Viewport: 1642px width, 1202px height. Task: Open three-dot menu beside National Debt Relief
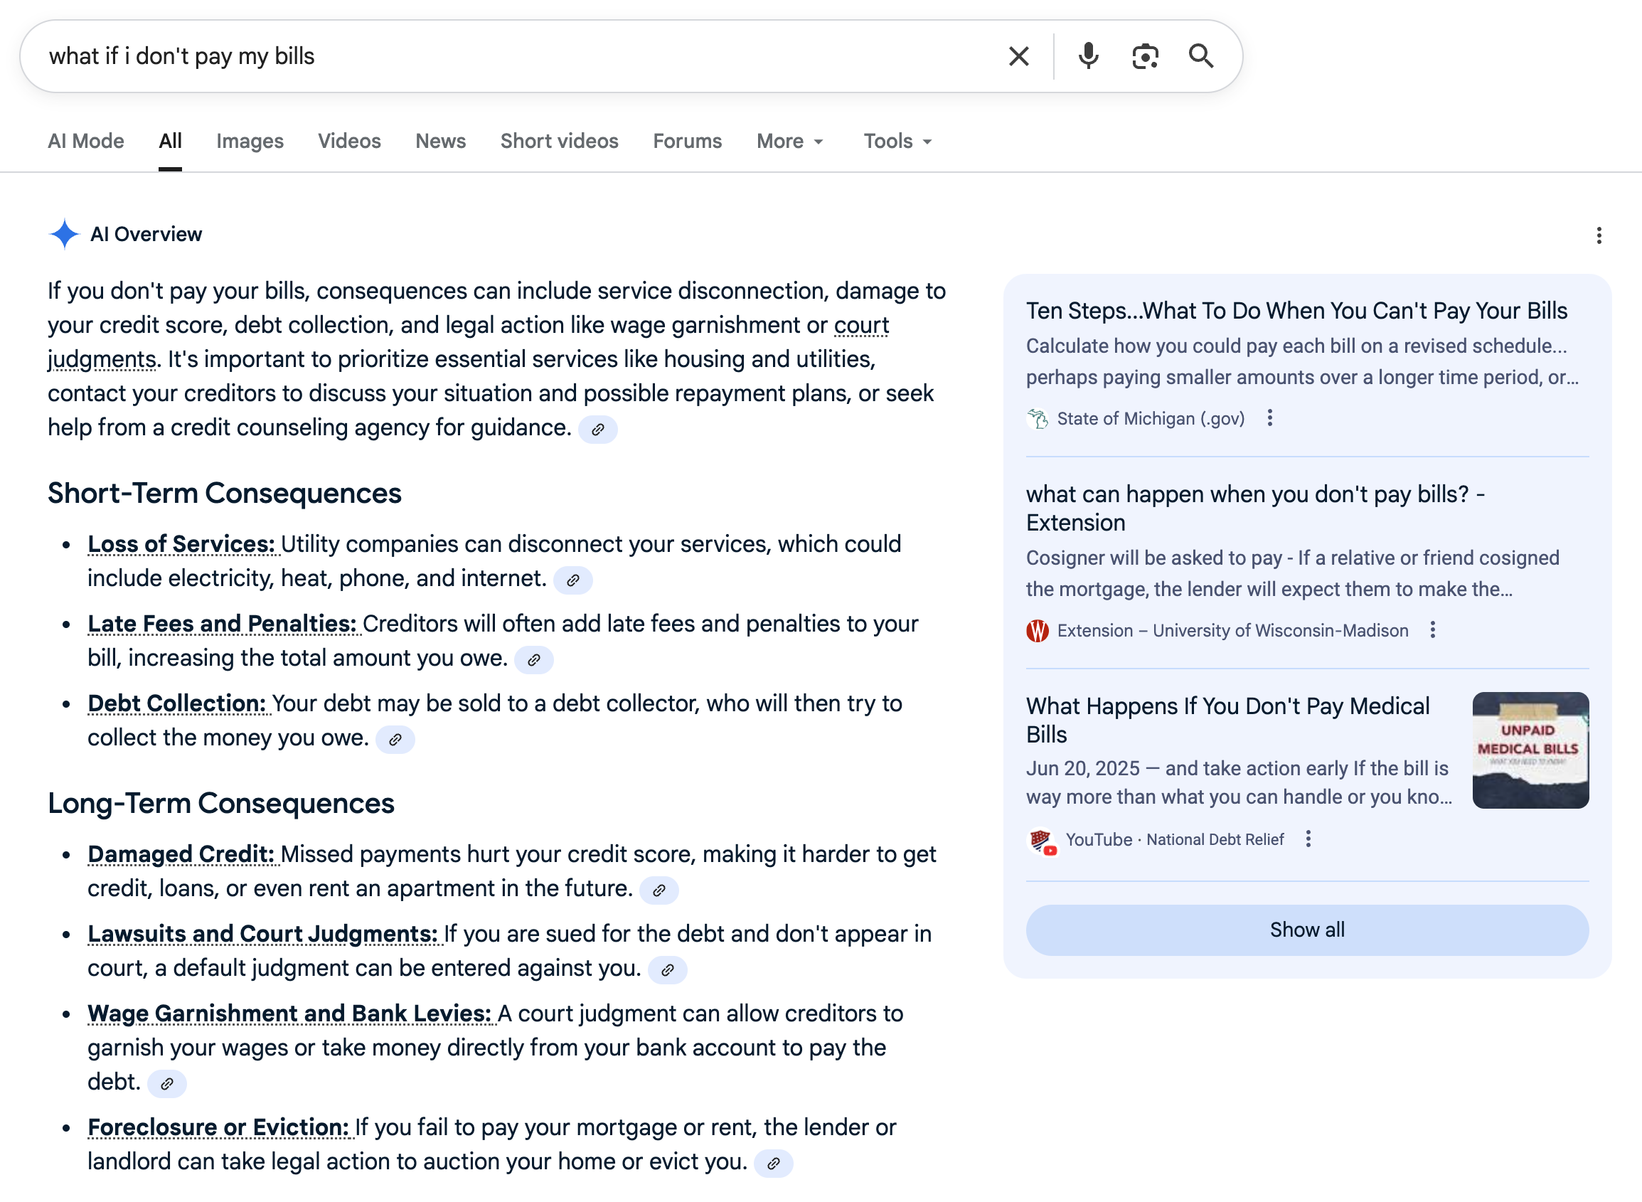(1308, 839)
